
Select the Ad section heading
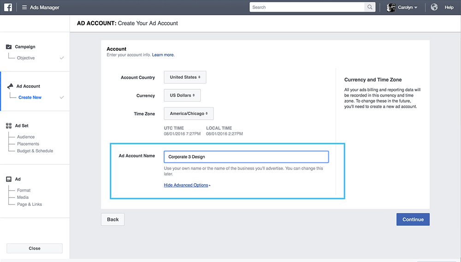(x=18, y=179)
